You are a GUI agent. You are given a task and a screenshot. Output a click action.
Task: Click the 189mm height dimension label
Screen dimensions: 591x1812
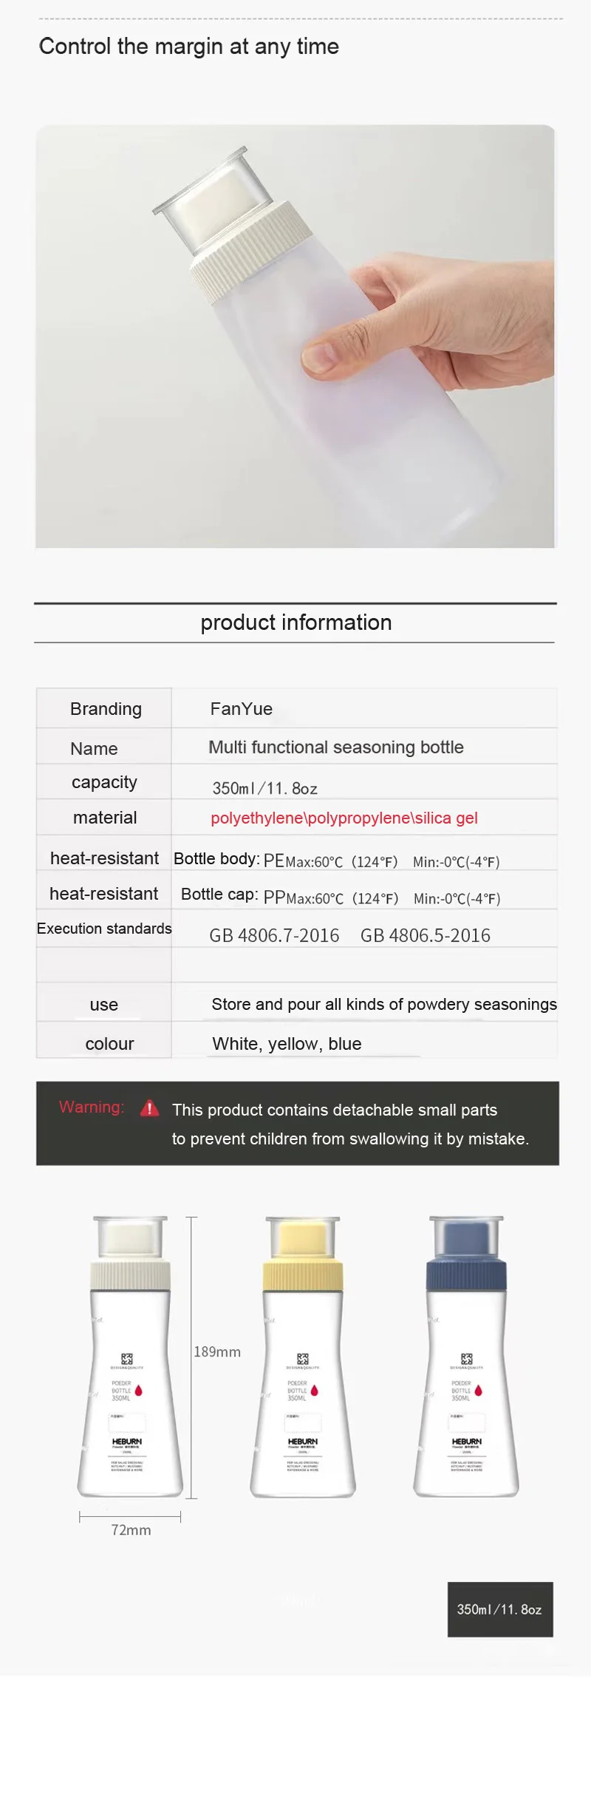[x=217, y=1351]
